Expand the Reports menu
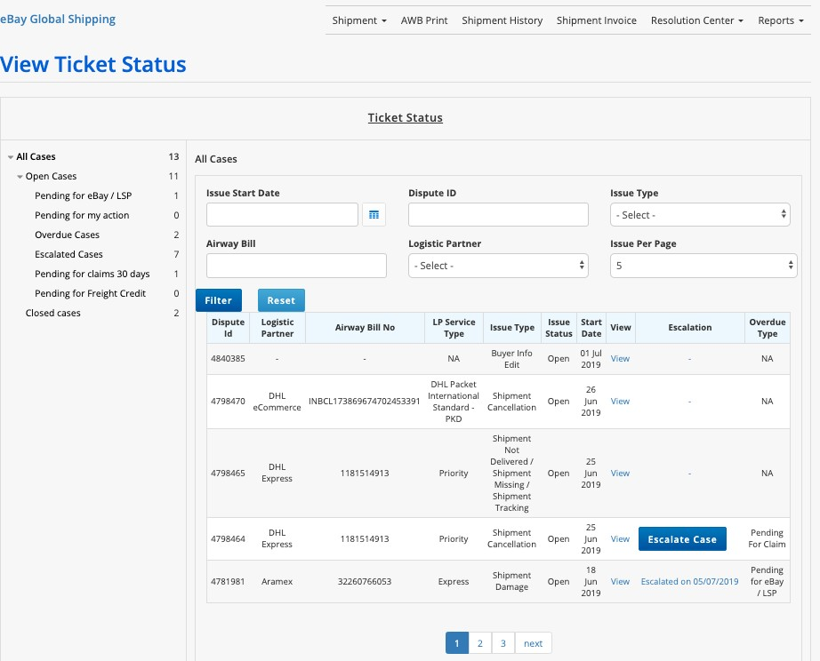Screen dimensions: 820x661 pos(781,20)
